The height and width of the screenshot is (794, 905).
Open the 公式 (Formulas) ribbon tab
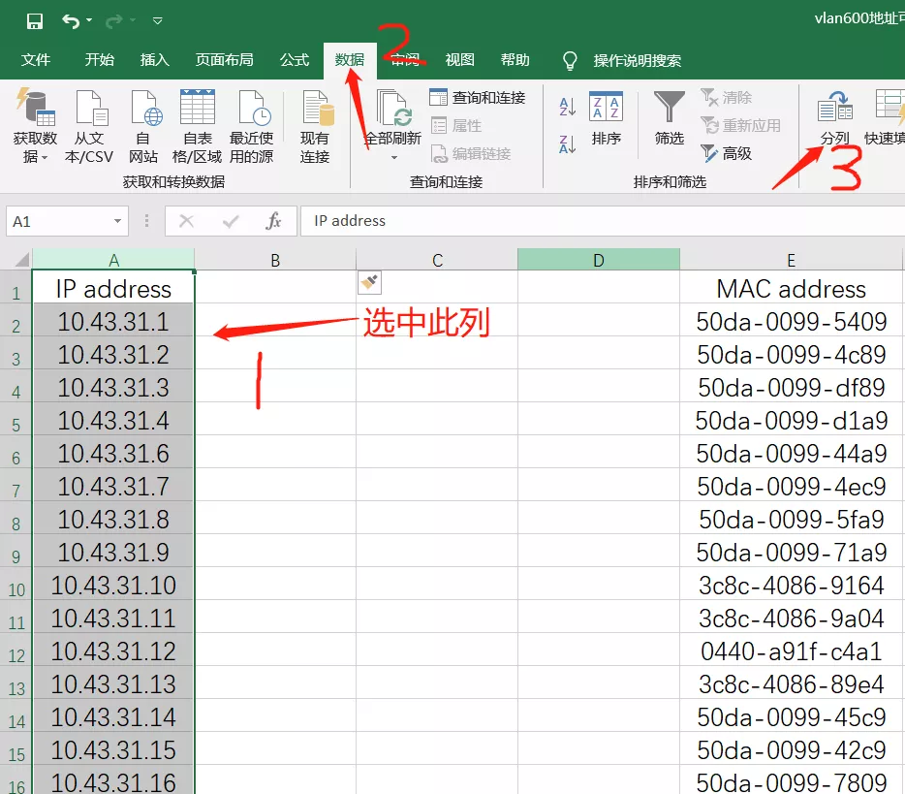click(x=295, y=60)
